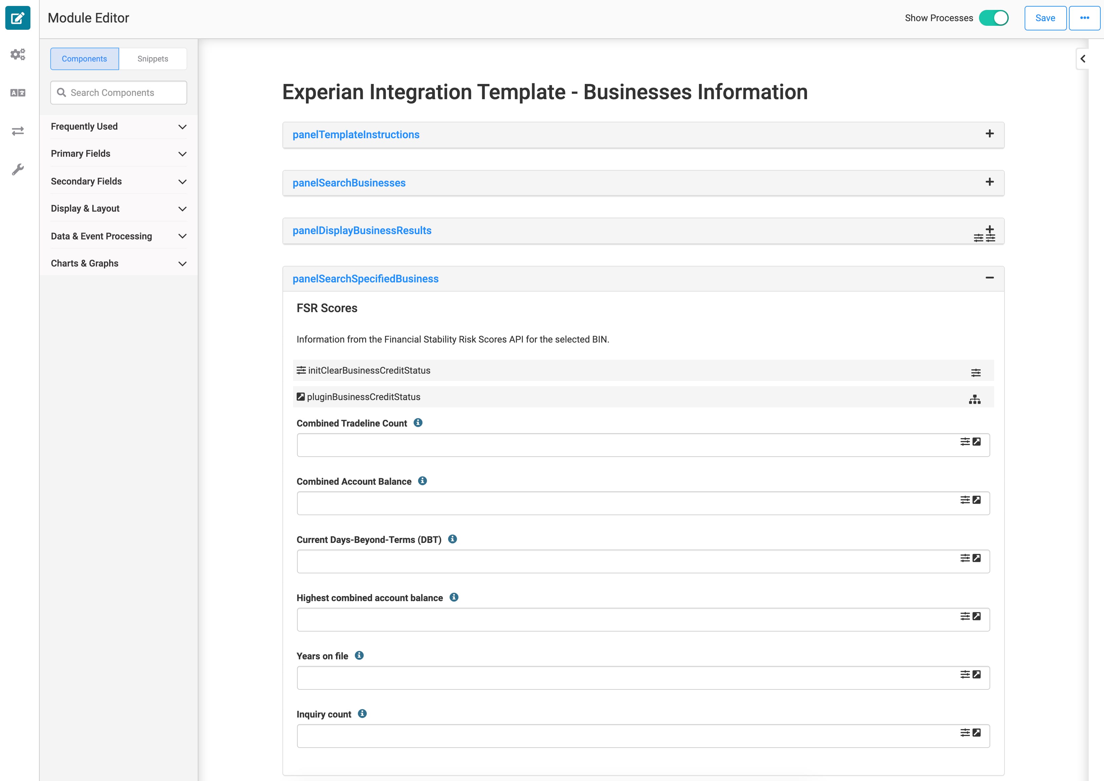Screen dimensions: 1104x781
Task: Click the info icon next to Years on file
Action: pyautogui.click(x=359, y=655)
